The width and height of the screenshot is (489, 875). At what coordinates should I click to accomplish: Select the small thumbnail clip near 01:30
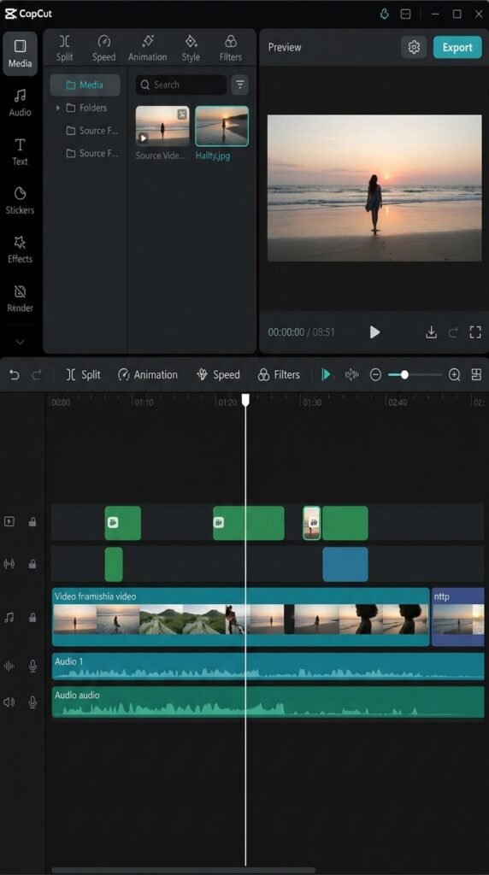(312, 523)
